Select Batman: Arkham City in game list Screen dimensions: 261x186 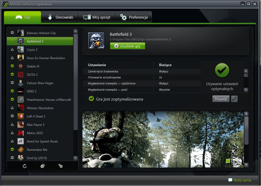(x=40, y=33)
